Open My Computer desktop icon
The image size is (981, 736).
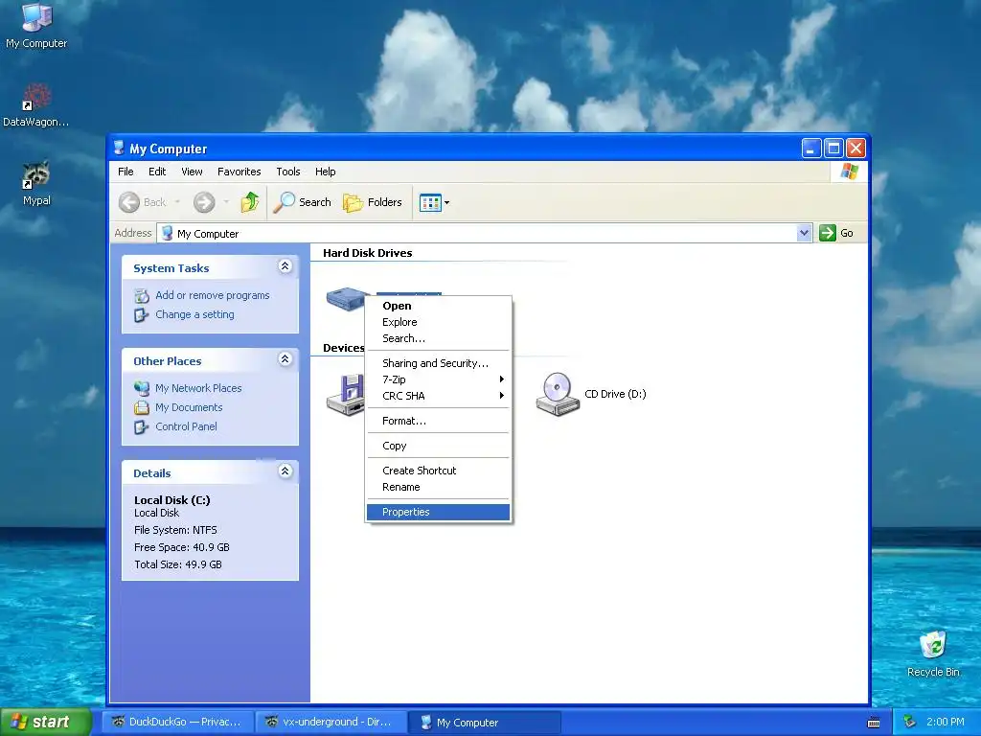click(36, 25)
